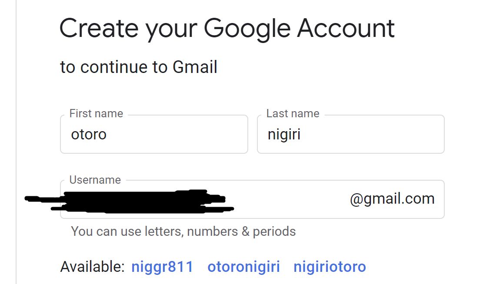This screenshot has height=284, width=483.
Task: Click the First name input field
Action: click(x=154, y=134)
